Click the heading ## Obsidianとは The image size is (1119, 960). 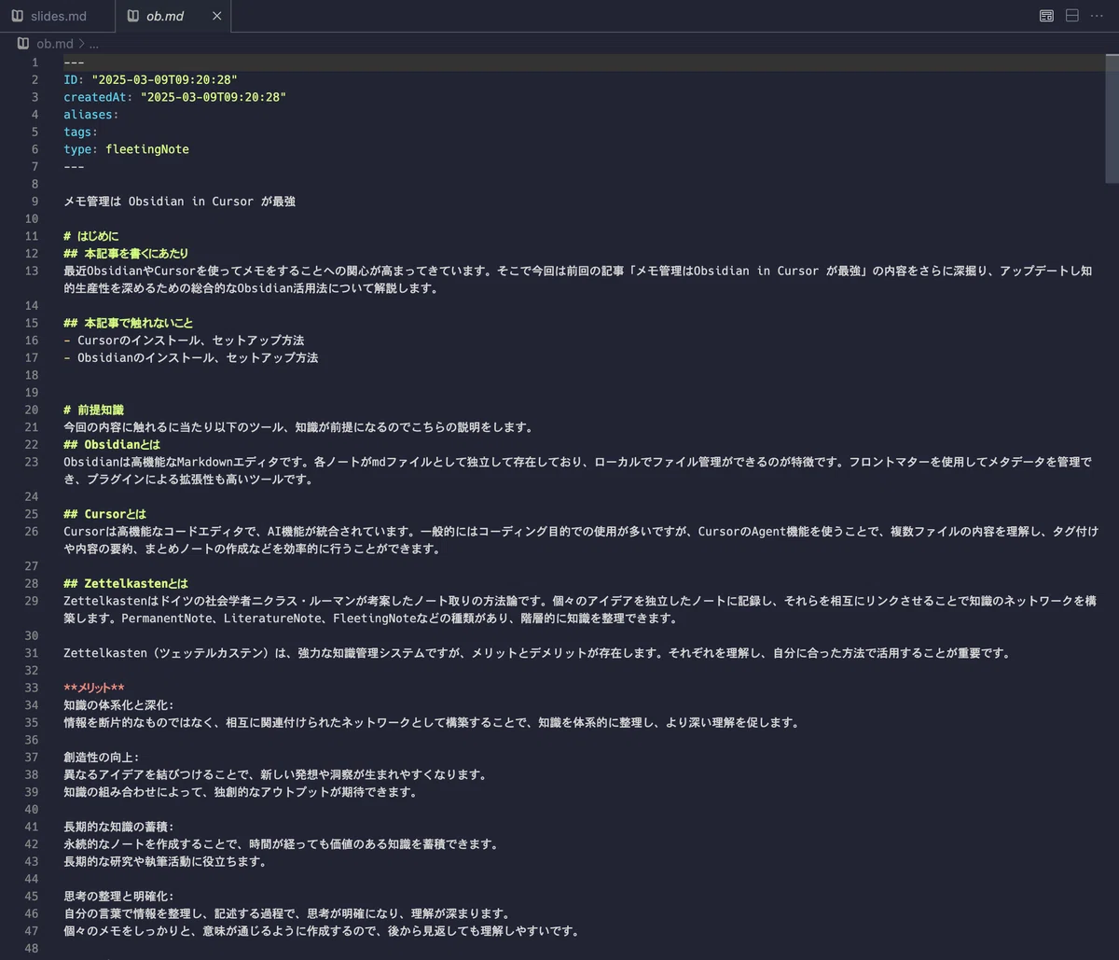tap(112, 444)
